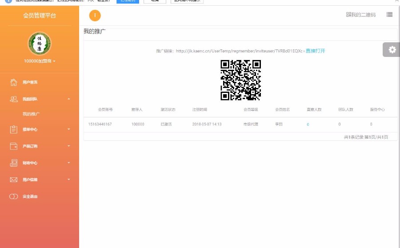Click the 推荐人 column header
400x248 pixels.
137,109
